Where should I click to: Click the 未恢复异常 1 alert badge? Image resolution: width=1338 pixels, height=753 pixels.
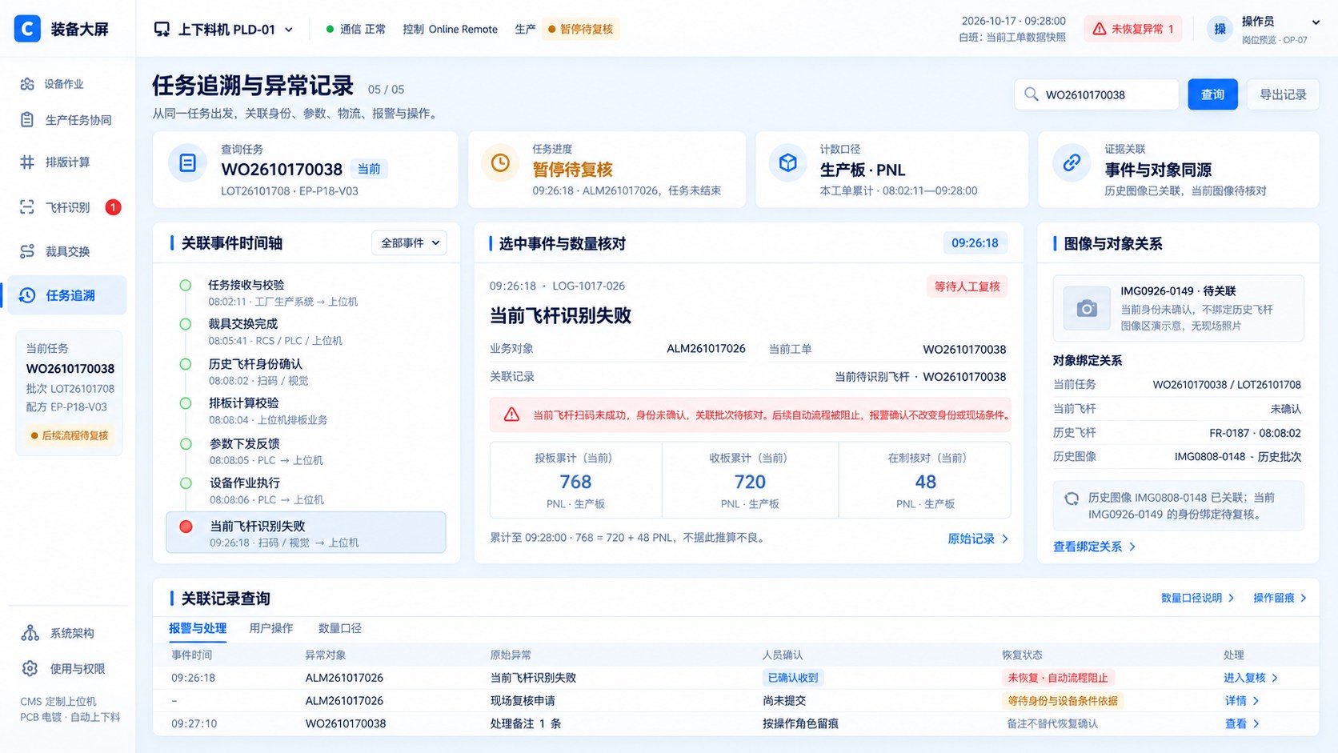click(1132, 29)
